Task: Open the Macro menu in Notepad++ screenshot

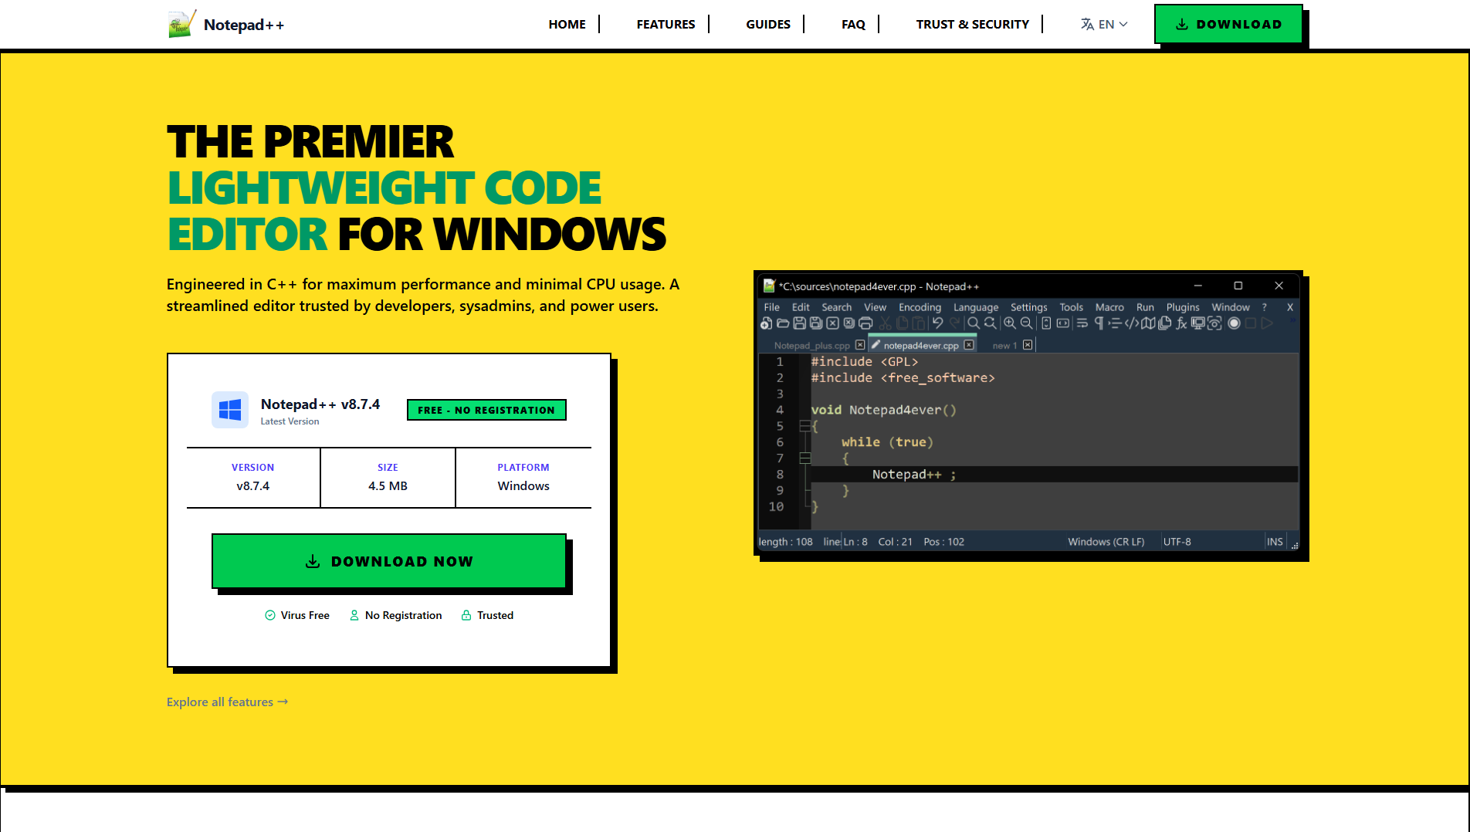Action: (x=1109, y=307)
